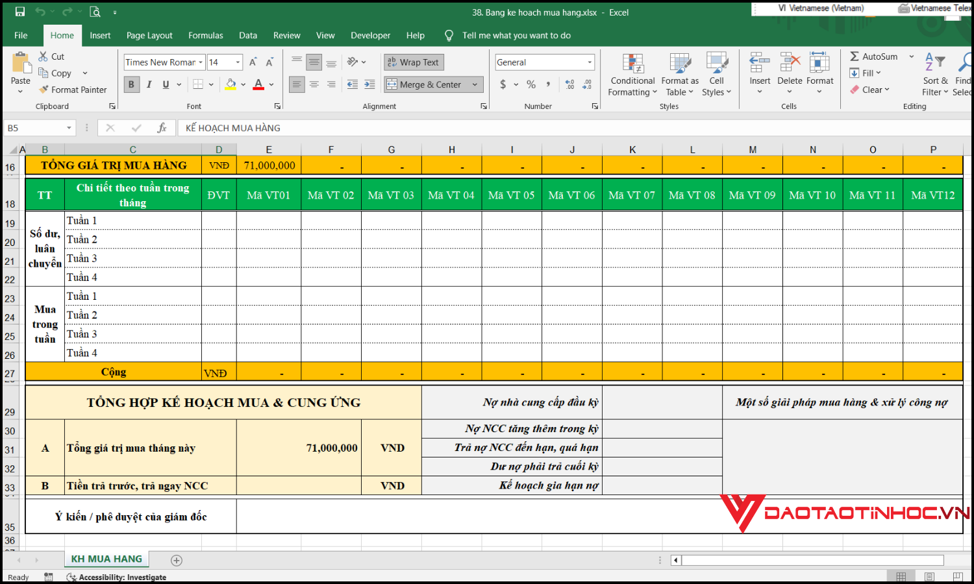Click the Format Painter brush icon
This screenshot has width=974, height=584.
click(x=44, y=90)
